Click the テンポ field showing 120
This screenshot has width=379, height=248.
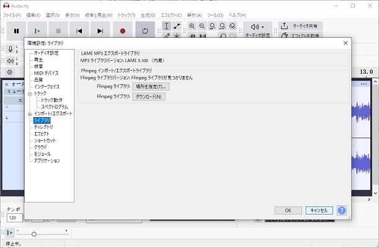pyautogui.click(x=14, y=218)
